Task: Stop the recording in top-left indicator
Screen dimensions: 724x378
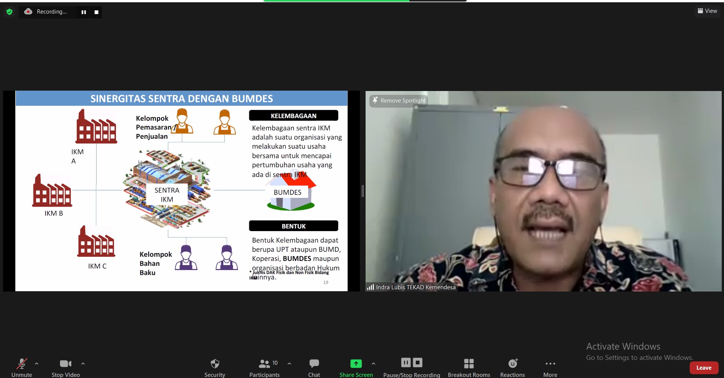Action: [97, 12]
